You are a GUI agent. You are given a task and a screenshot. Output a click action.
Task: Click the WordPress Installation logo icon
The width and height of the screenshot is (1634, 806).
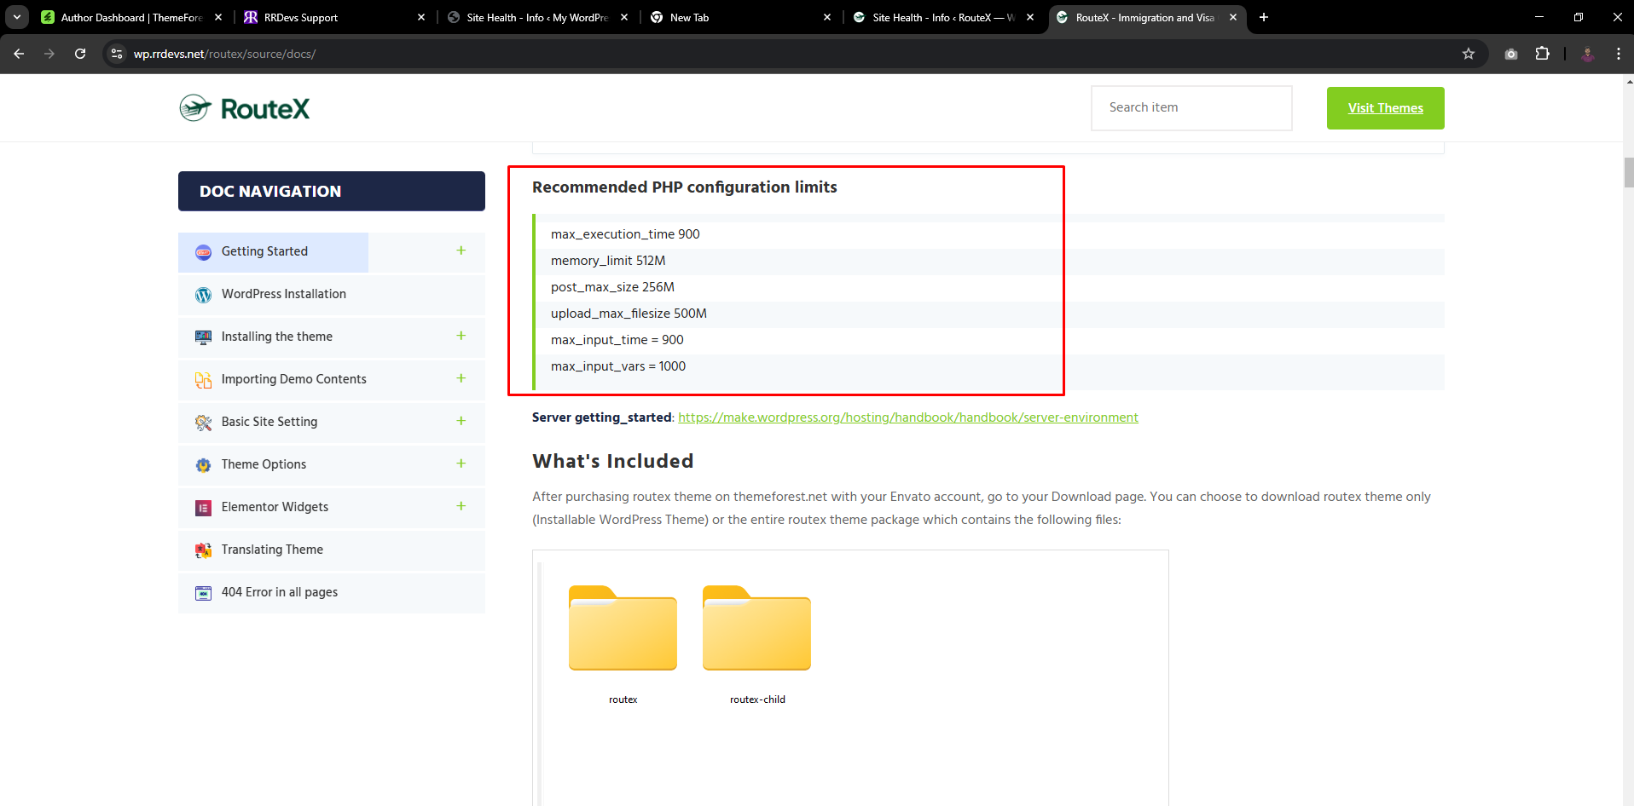click(203, 295)
